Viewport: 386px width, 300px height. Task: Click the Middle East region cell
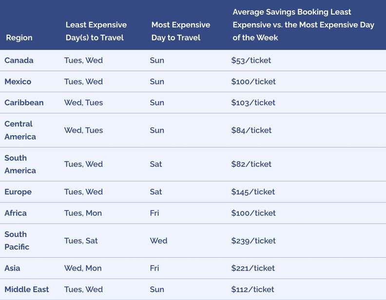(x=27, y=289)
